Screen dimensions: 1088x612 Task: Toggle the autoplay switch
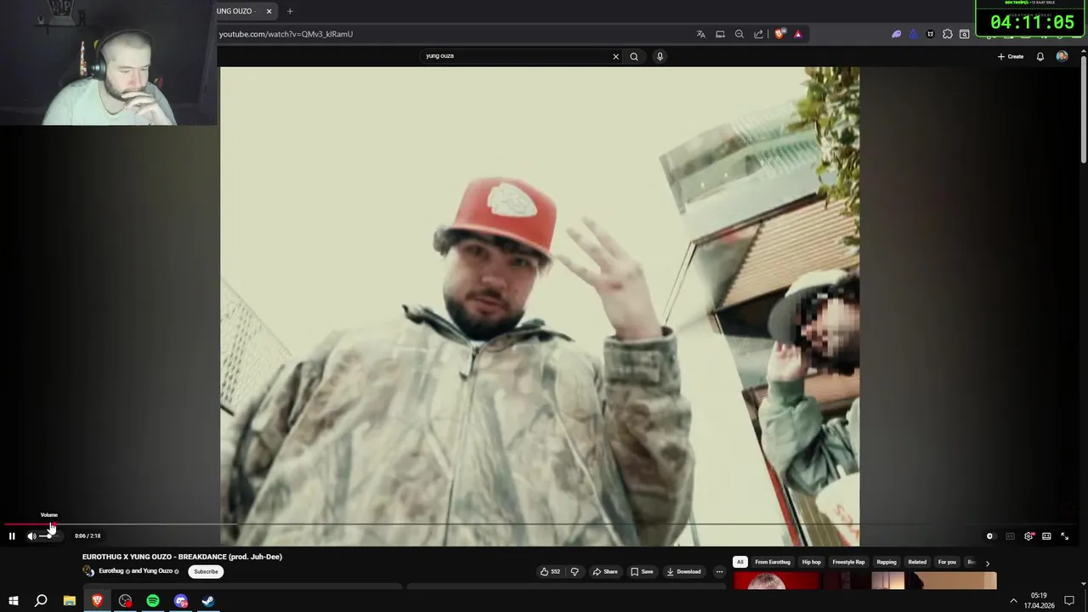[989, 536]
